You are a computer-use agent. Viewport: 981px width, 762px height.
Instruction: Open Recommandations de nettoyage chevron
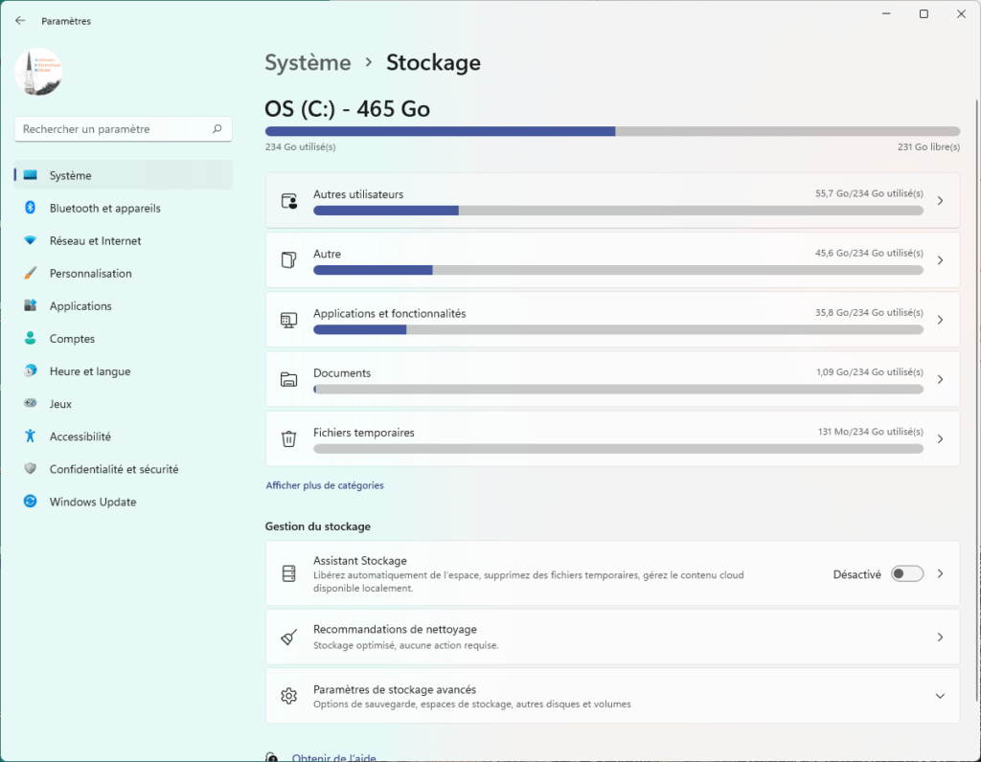(941, 637)
